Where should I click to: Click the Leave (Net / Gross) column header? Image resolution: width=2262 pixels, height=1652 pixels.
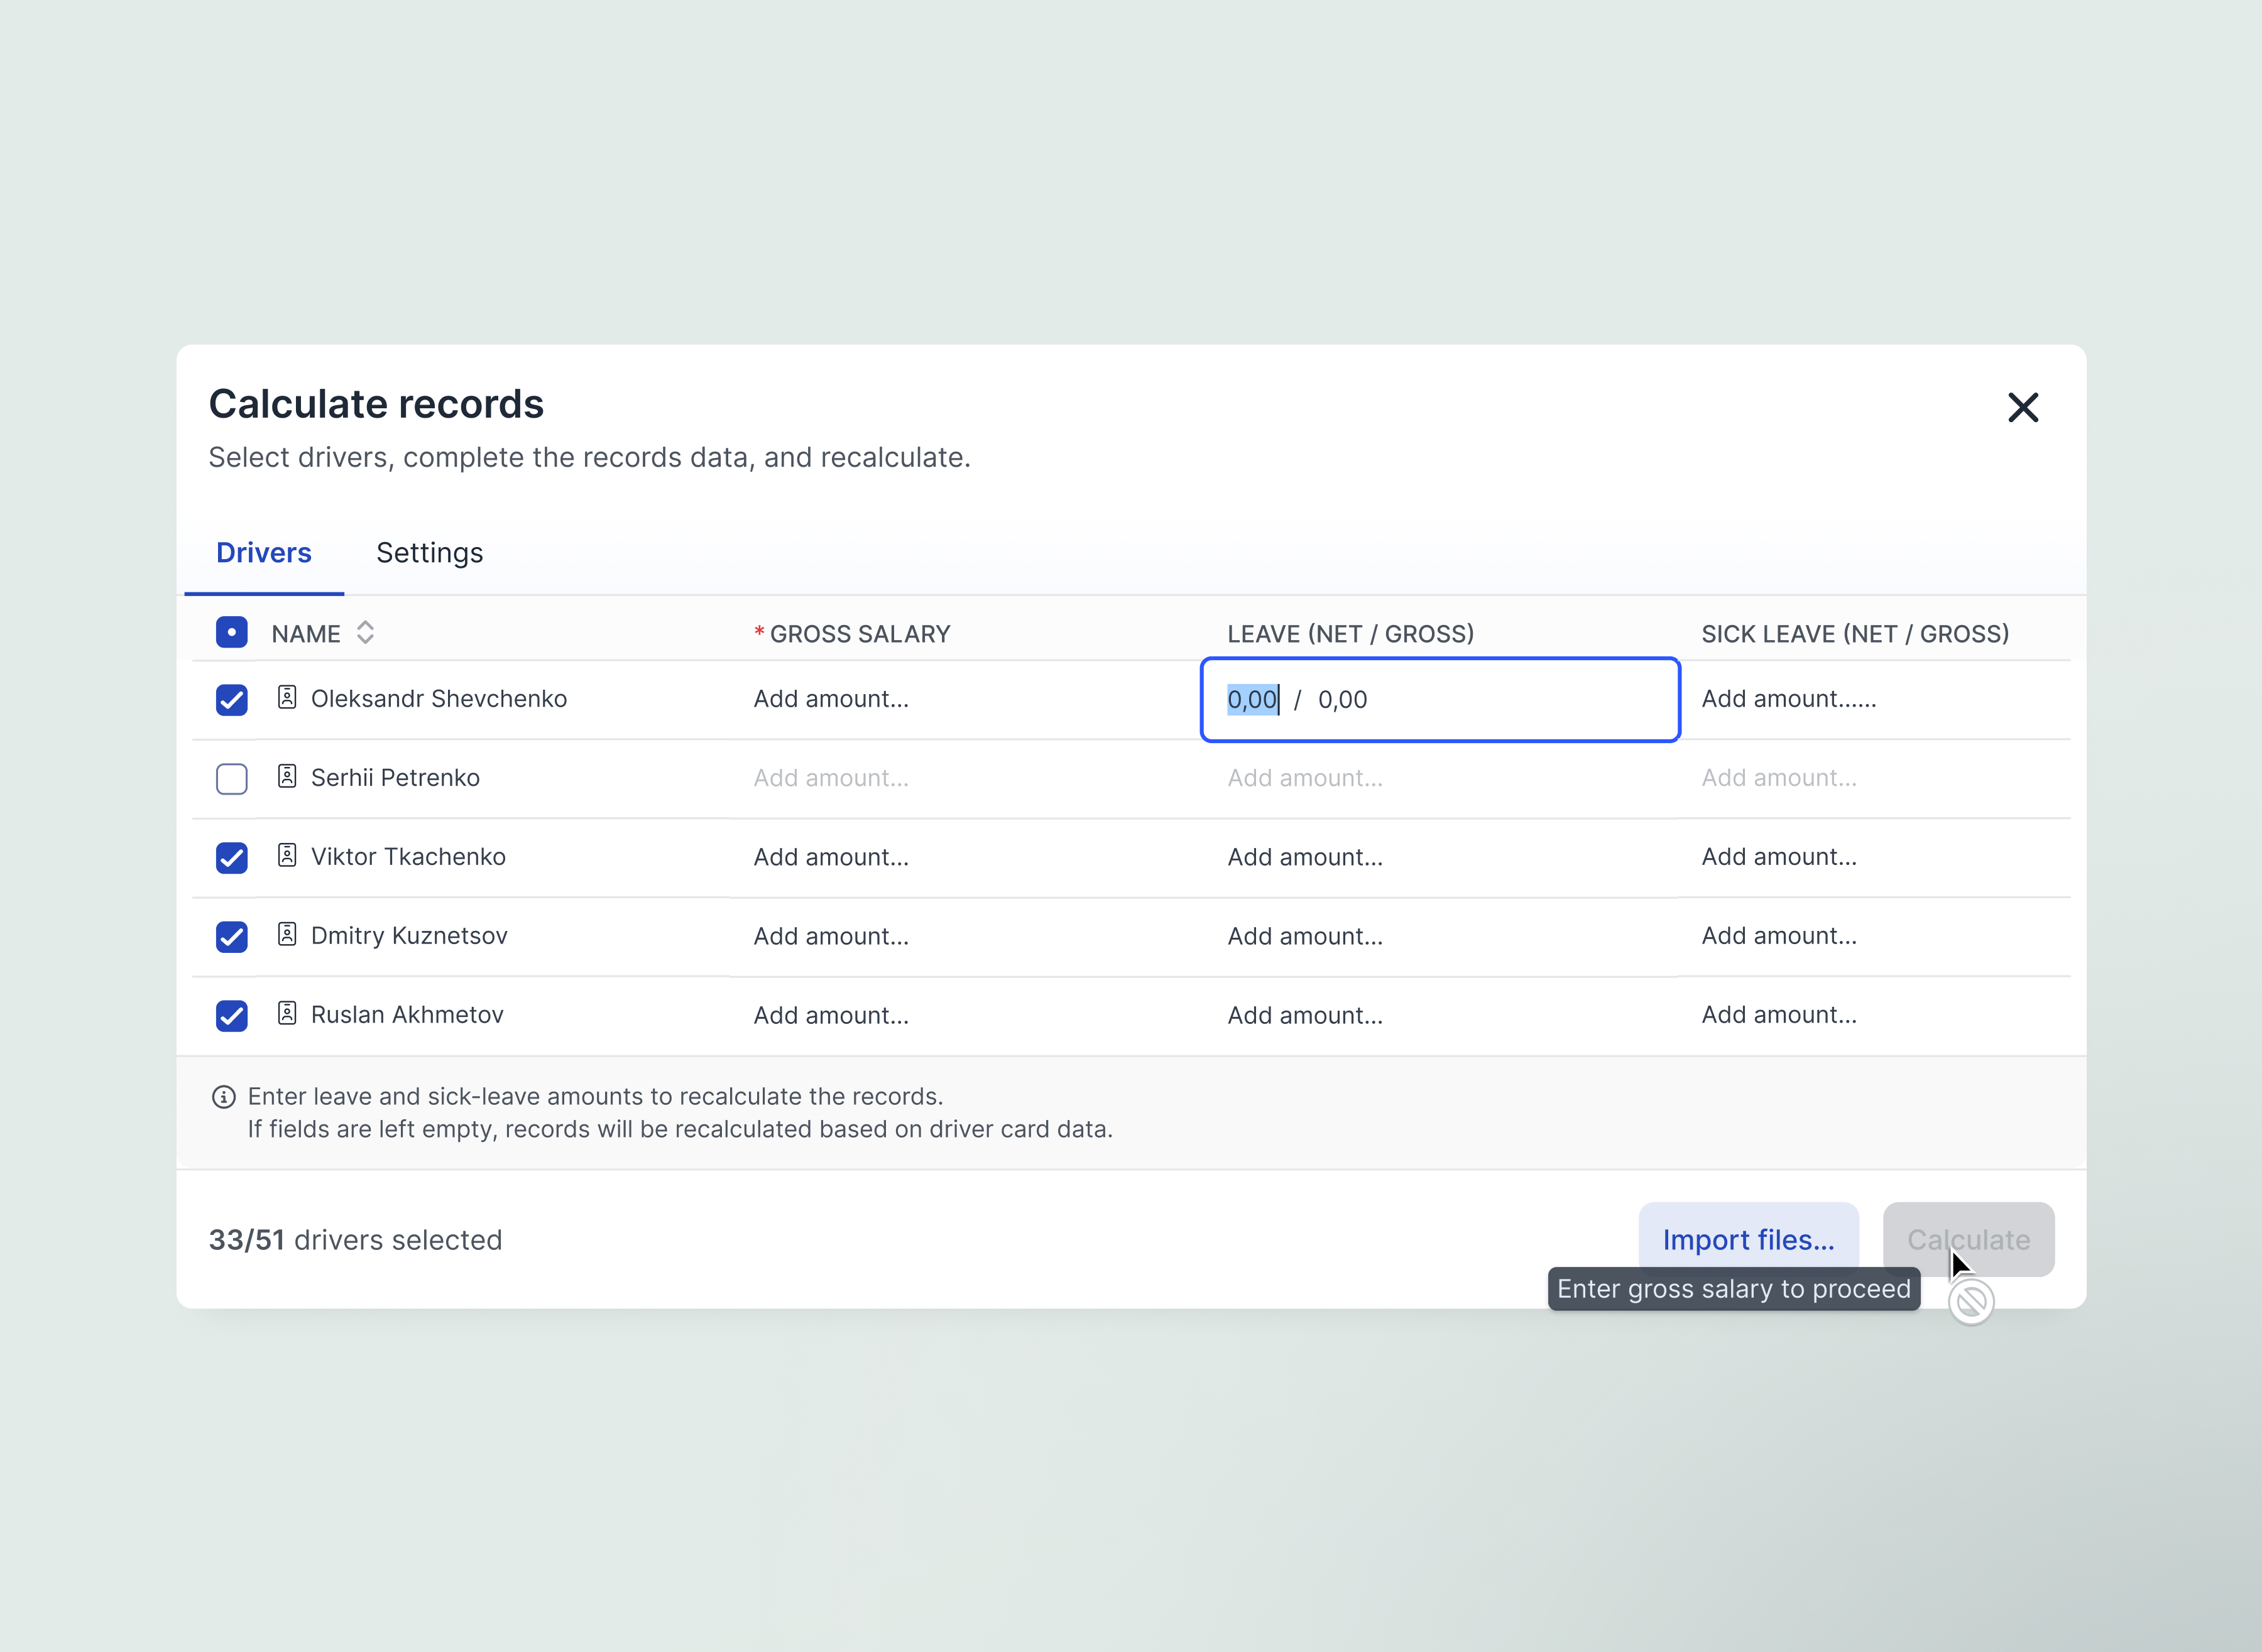[1350, 634]
